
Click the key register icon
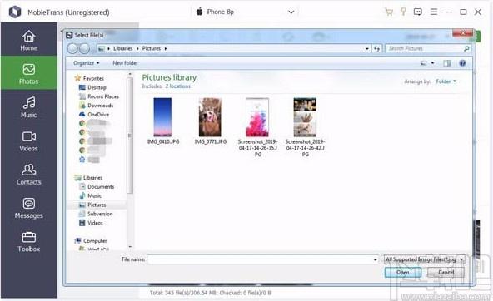[x=403, y=12]
